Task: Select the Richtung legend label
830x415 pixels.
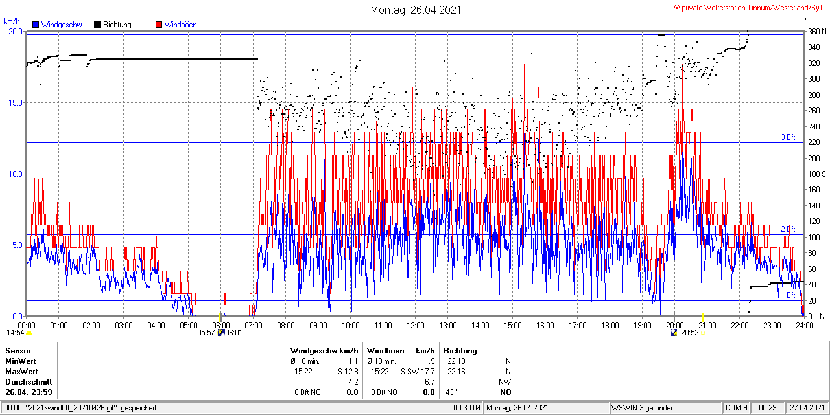Action: click(x=117, y=25)
